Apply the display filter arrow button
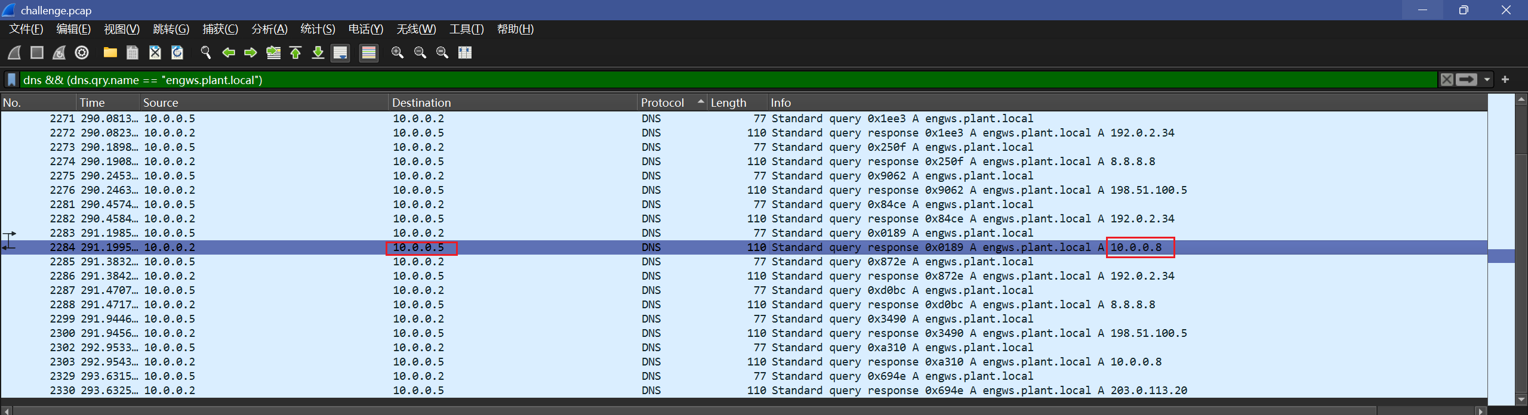The width and height of the screenshot is (1528, 415). coord(1467,80)
